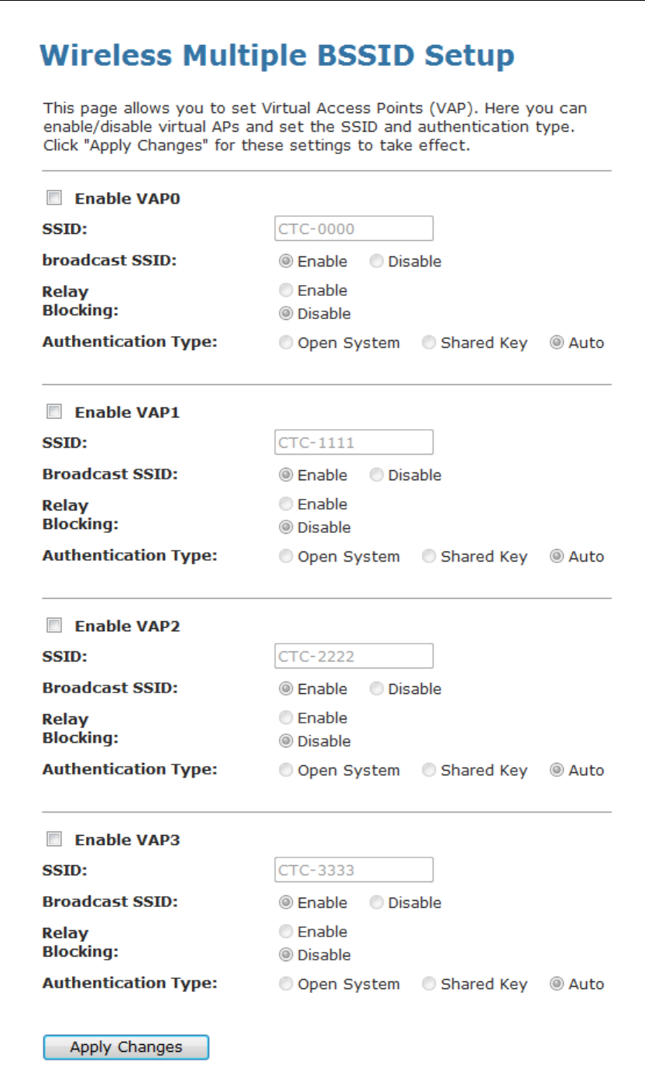Select Broadcast SSID Enable for VAP3
This screenshot has width=645, height=1065.
pyautogui.click(x=286, y=903)
